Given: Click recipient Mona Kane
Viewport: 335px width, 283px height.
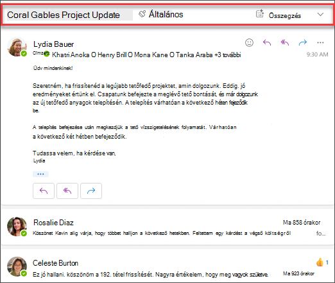Looking at the screenshot, I should tap(151, 55).
